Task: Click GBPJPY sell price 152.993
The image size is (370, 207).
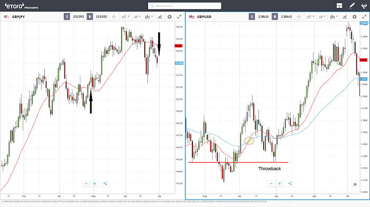Action: point(78,17)
